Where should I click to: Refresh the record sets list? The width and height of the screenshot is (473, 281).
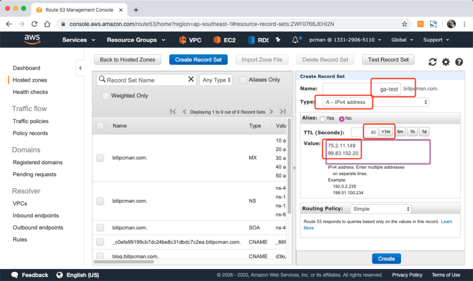[x=432, y=62]
